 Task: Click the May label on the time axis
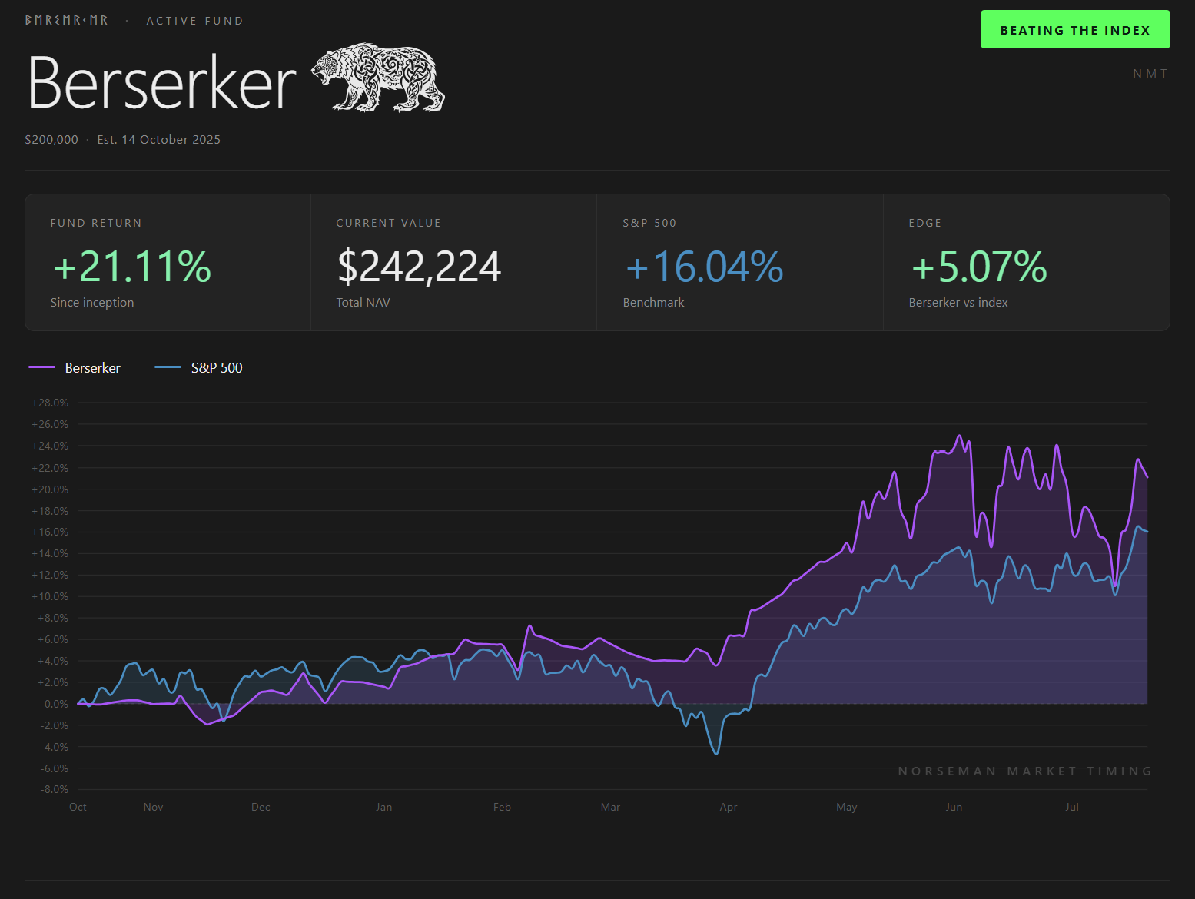(x=846, y=807)
